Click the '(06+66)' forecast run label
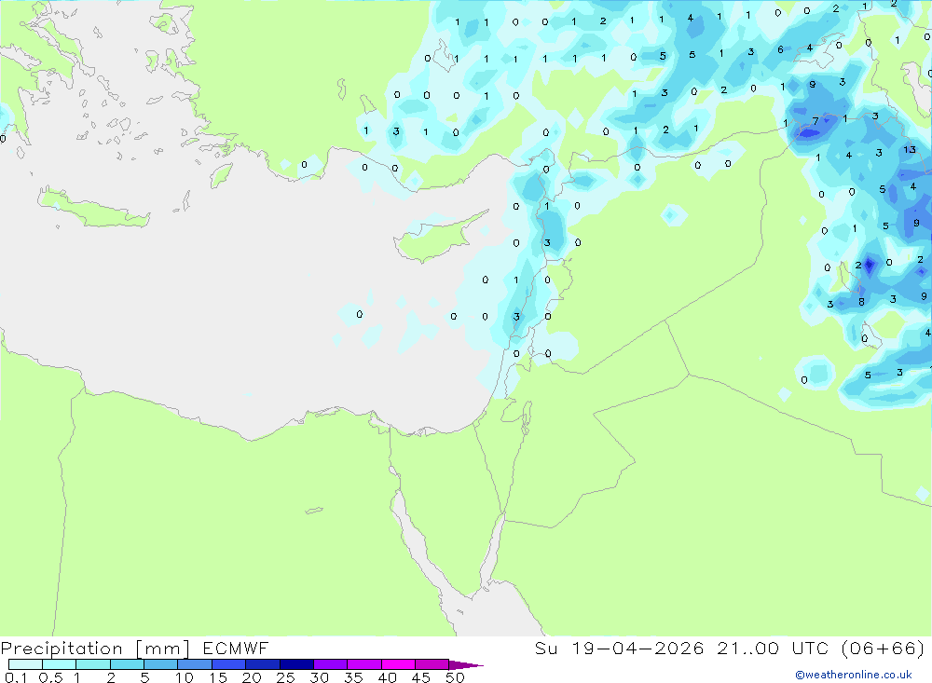 point(884,648)
